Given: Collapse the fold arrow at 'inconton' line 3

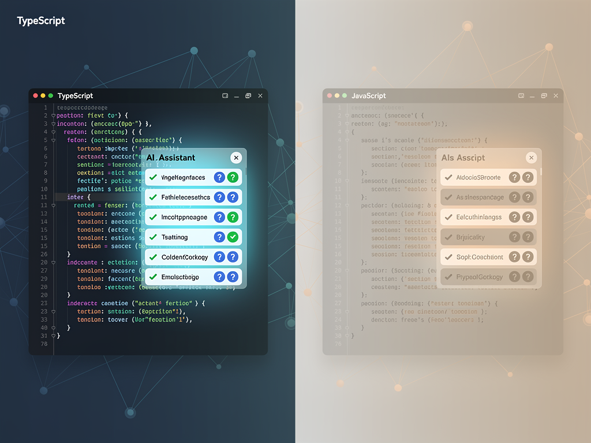Looking at the screenshot, I should point(53,124).
